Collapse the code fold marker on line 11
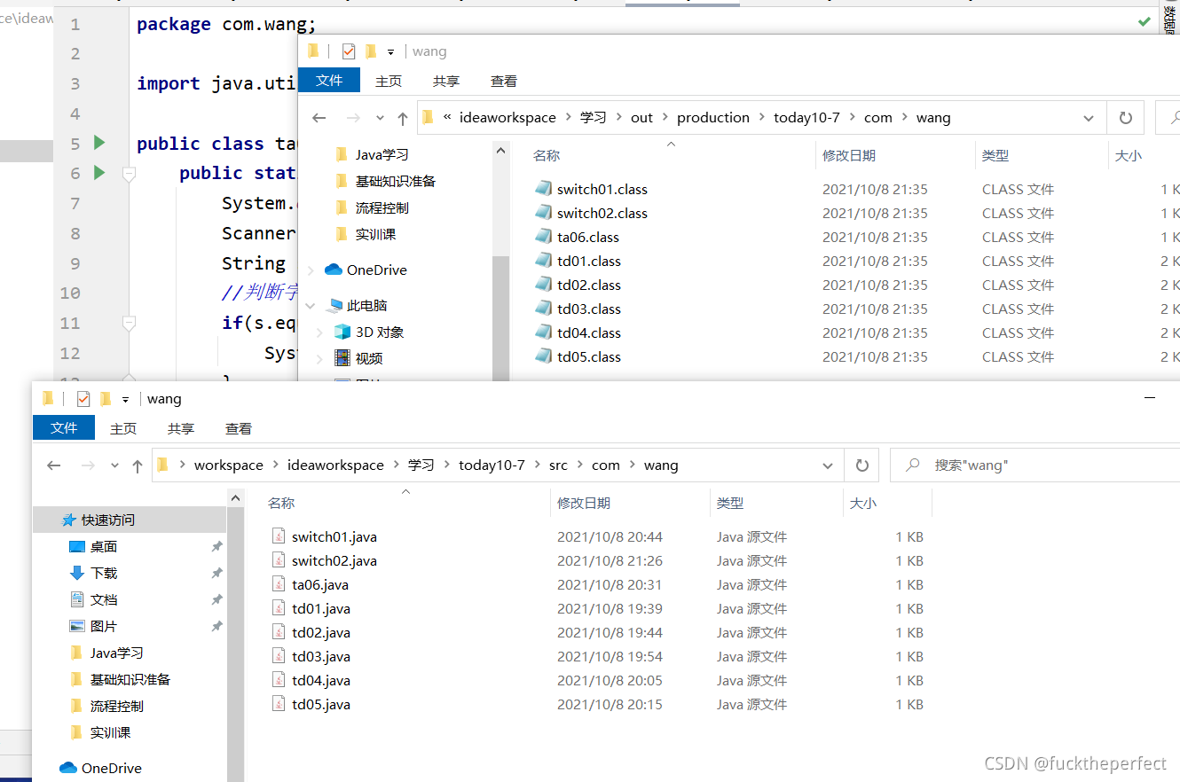 [x=129, y=323]
